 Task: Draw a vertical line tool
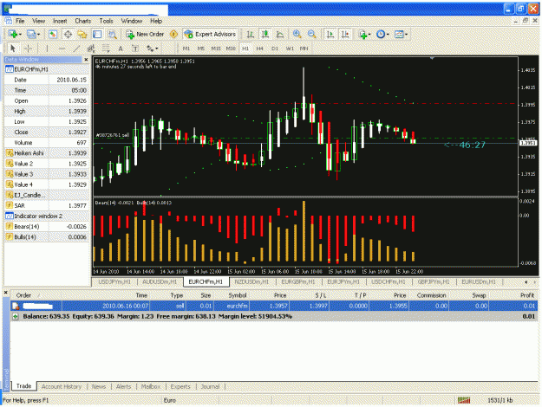point(47,48)
